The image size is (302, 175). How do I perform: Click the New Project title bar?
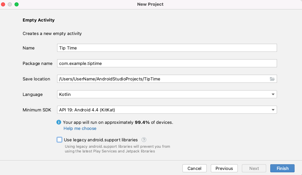150,4
